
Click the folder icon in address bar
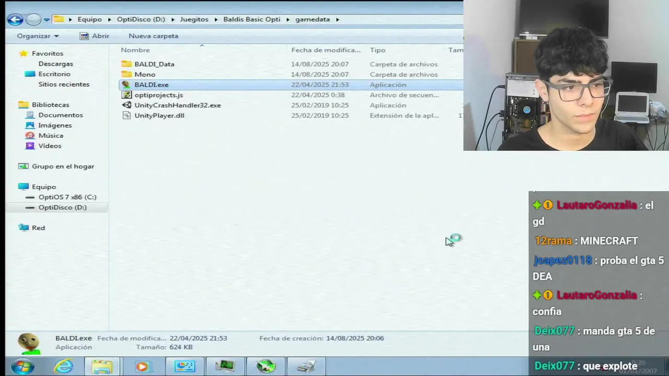point(59,19)
